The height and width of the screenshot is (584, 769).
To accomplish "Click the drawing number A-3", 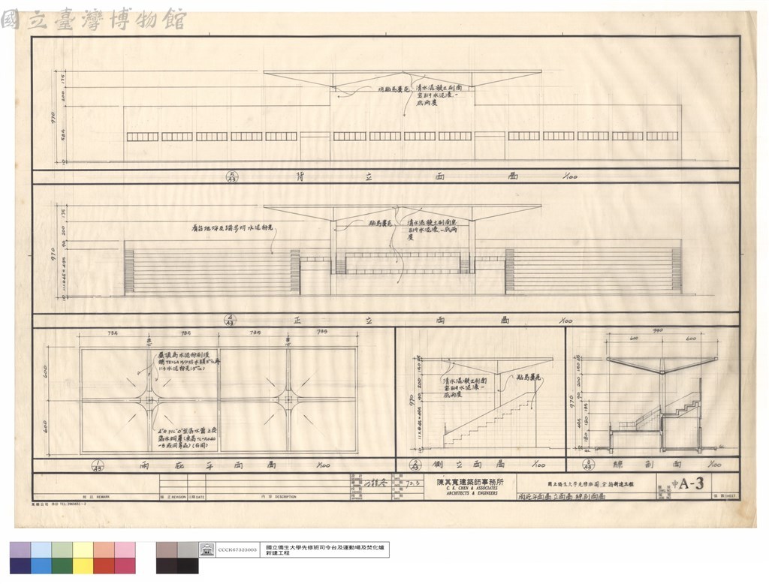I will [x=692, y=484].
